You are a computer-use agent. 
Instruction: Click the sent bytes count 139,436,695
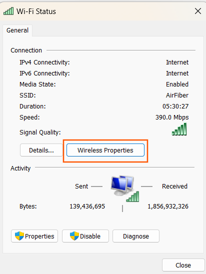(x=87, y=206)
